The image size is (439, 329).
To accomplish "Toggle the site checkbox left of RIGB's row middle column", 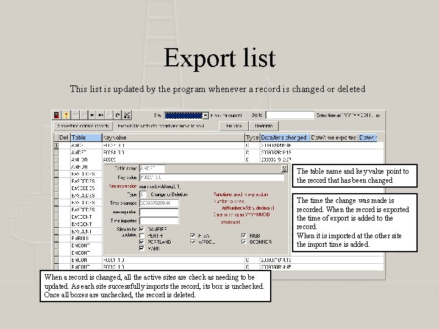I will tap(192, 236).
